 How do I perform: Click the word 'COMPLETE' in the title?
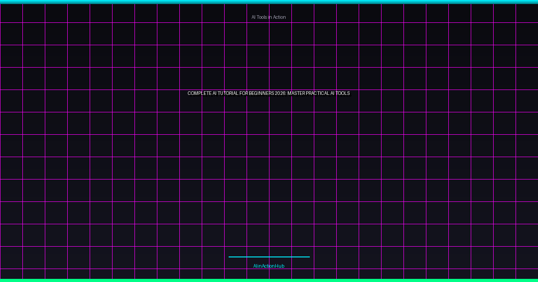199,94
